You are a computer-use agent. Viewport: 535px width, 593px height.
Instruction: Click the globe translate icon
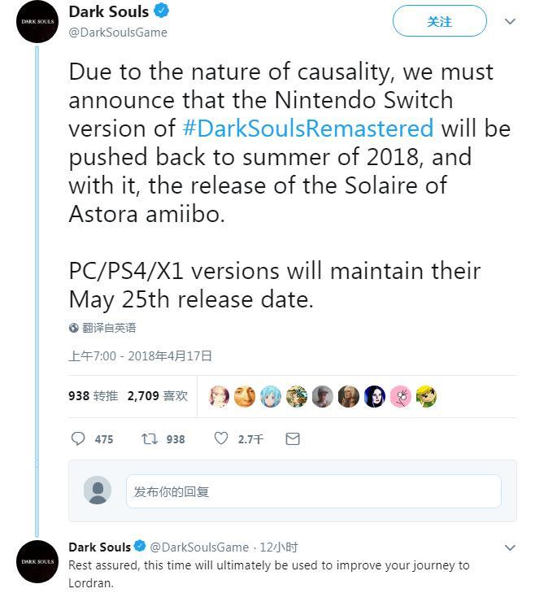pyautogui.click(x=74, y=328)
